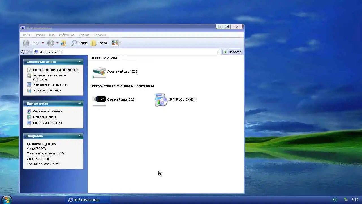The height and width of the screenshot is (204, 362).
Task: Click the EN language indicator
Action: 335,200
